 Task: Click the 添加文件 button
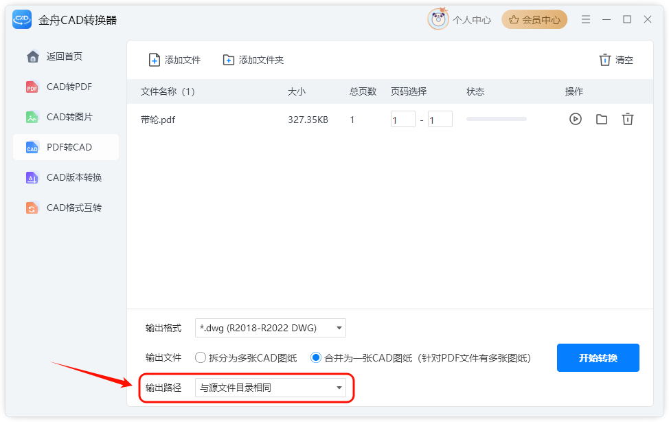click(x=174, y=60)
